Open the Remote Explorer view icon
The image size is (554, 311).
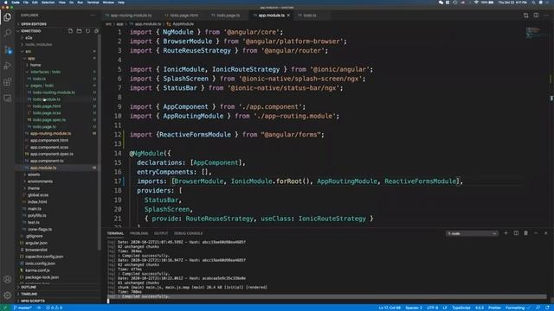click(x=8, y=98)
